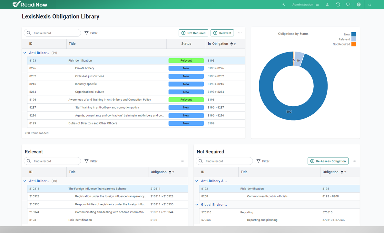
Task: Select row 210323 in Relevant panel
Action: 107,196
